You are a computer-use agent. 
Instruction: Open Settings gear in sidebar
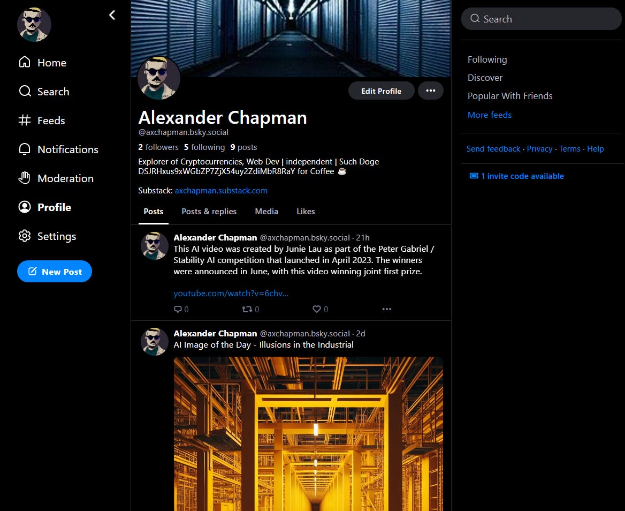tap(25, 236)
